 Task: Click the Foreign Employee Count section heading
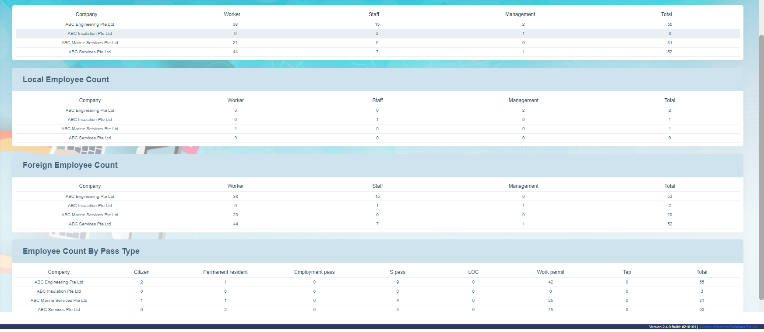tap(70, 165)
